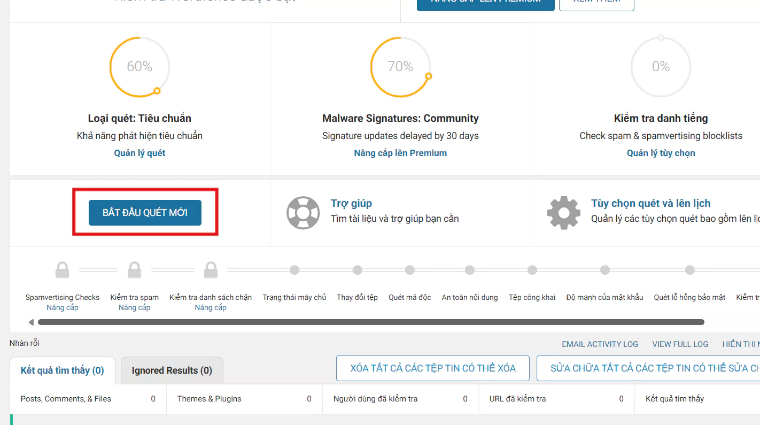Open the Ignored Results (0) tab

point(172,370)
